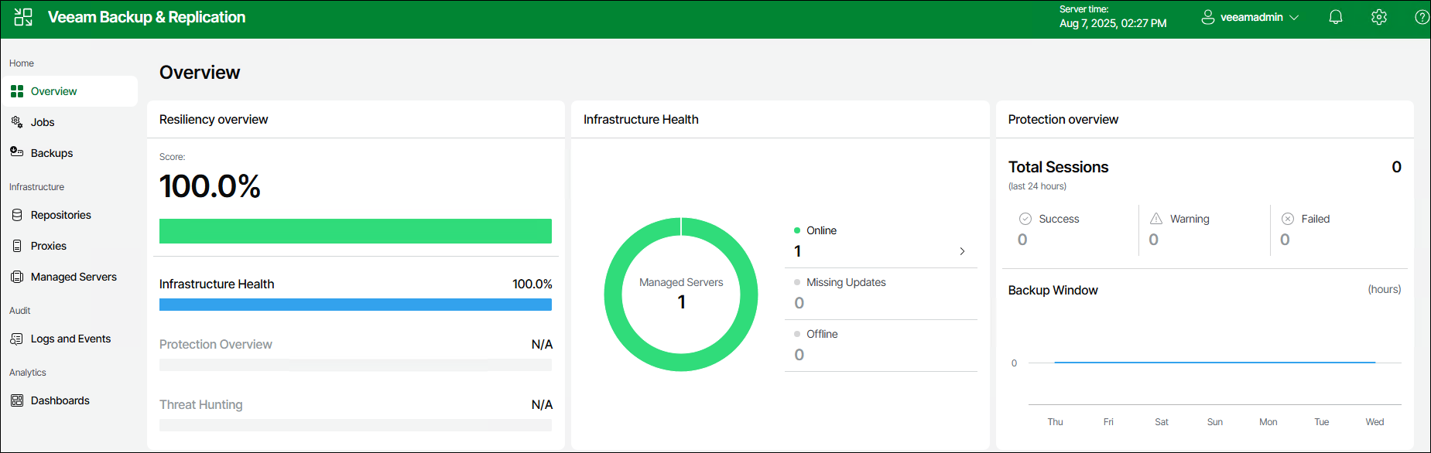
Task: Click the server time display
Action: point(1113,17)
